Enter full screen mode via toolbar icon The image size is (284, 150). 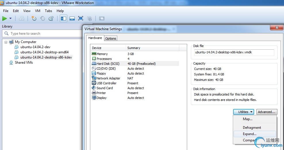click(x=80, y=18)
